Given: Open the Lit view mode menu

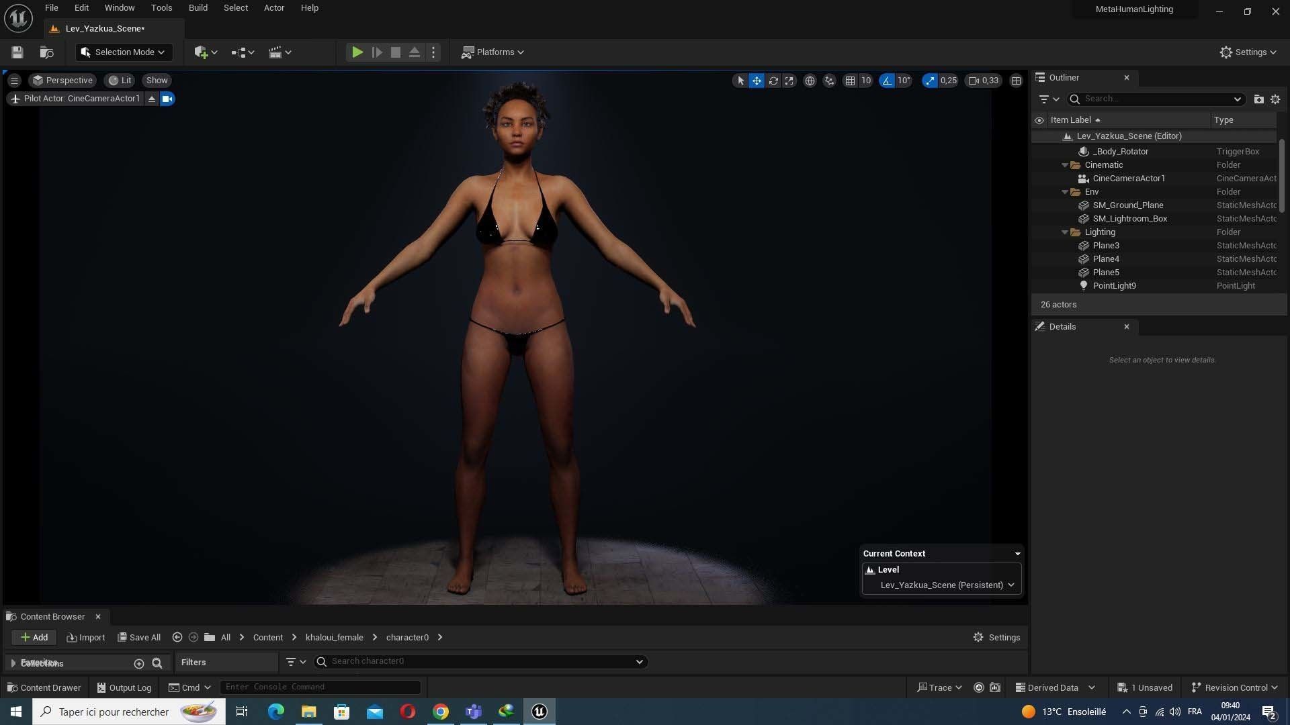Looking at the screenshot, I should [120, 81].
